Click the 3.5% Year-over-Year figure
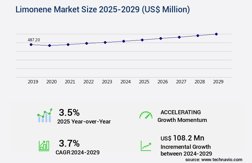This screenshot has height=163, width=252. (69, 112)
